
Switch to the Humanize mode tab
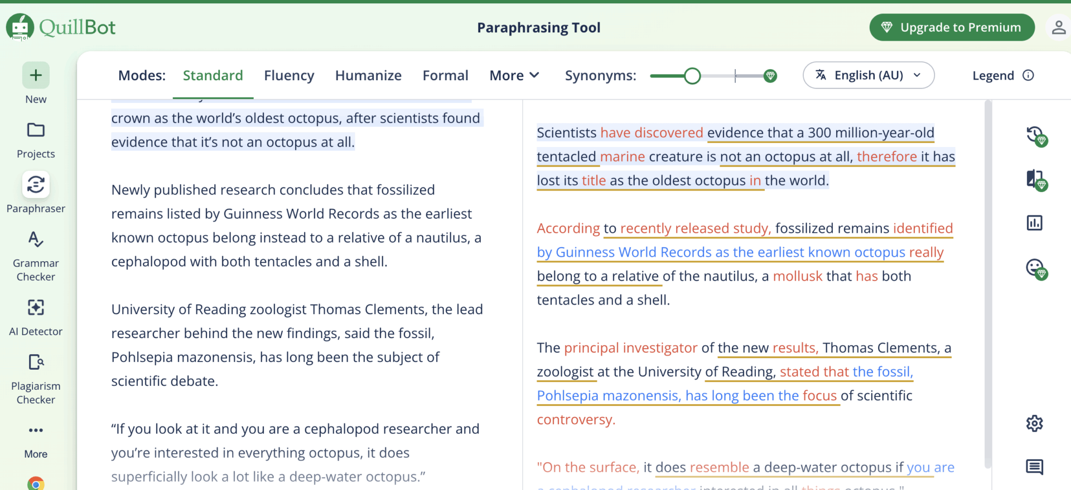[x=368, y=76]
